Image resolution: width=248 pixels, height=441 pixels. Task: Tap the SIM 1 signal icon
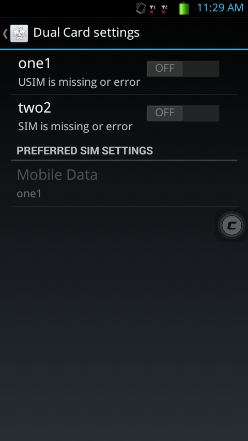(x=152, y=9)
